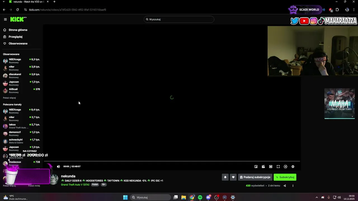Screen dimensions: 358x201
Task: Open Discord from taskbar
Action: [208, 197]
